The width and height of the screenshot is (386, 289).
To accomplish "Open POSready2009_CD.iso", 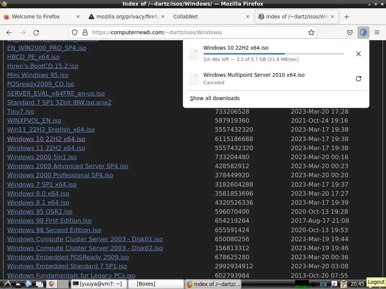I will [x=41, y=84].
